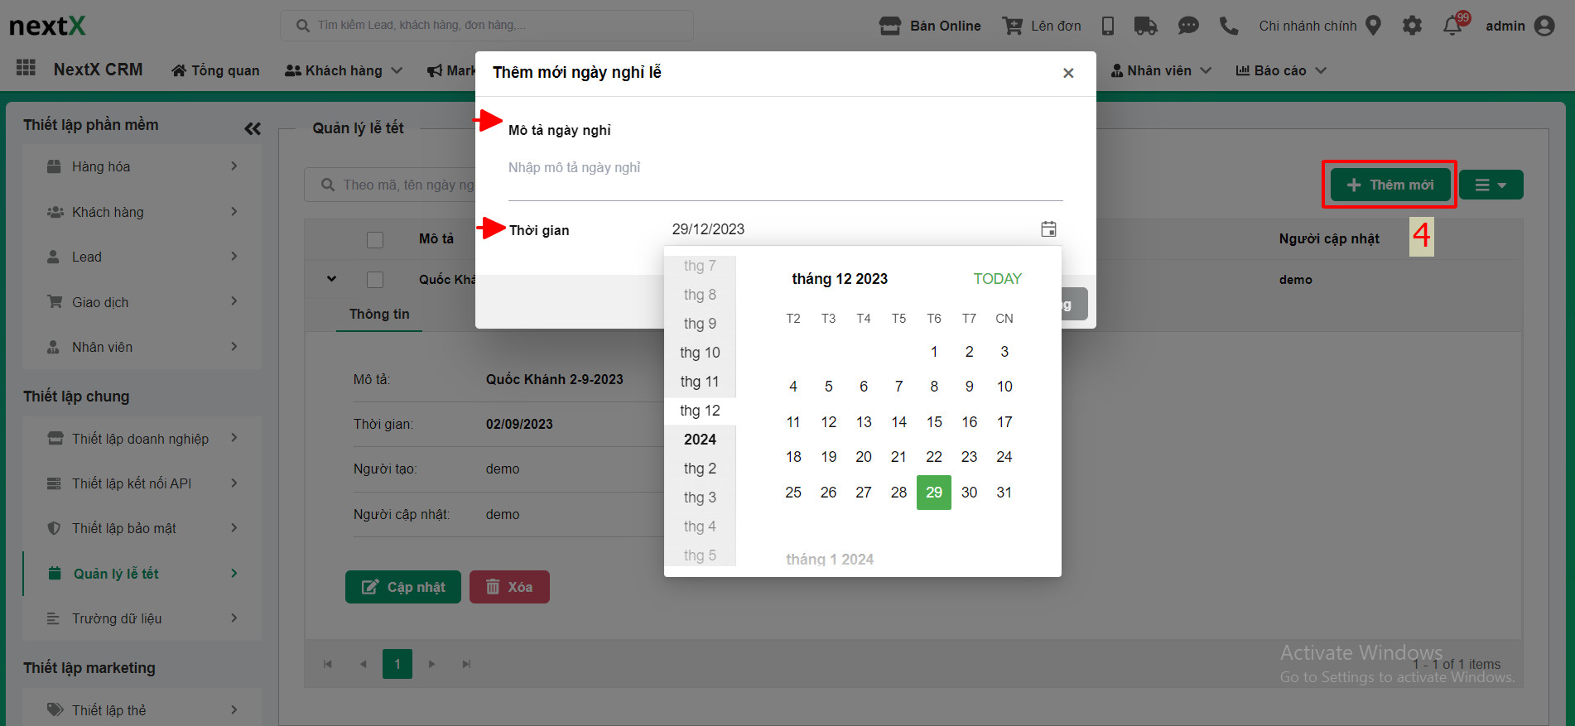Select thg 12 in the month list
This screenshot has height=726, width=1575.
pyautogui.click(x=700, y=411)
